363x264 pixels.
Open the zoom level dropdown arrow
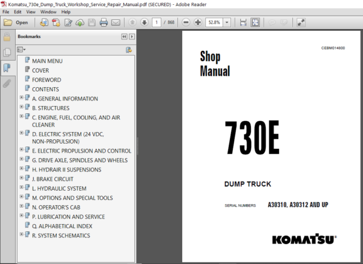[227, 22]
